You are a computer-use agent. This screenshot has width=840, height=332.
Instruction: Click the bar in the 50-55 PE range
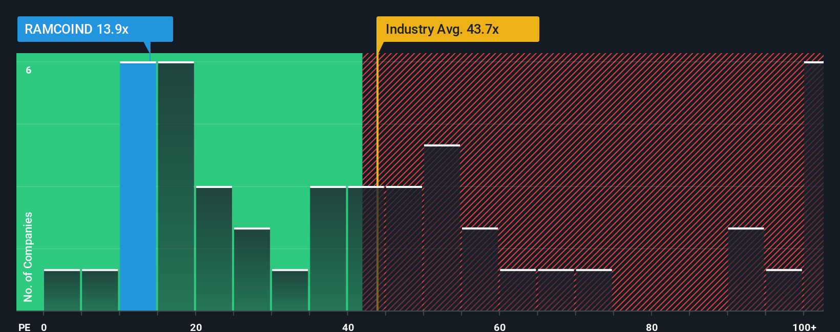pyautogui.click(x=442, y=228)
